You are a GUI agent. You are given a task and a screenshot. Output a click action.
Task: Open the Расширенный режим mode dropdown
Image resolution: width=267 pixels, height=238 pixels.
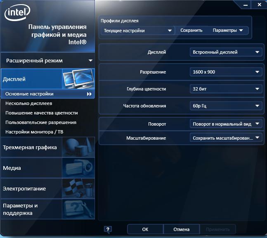48,60
